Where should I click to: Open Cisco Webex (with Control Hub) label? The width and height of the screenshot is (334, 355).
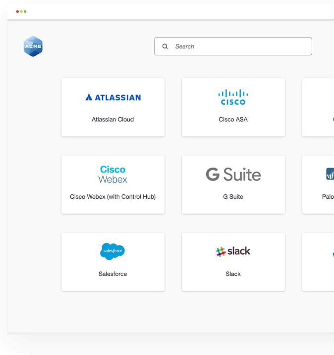[x=113, y=197]
